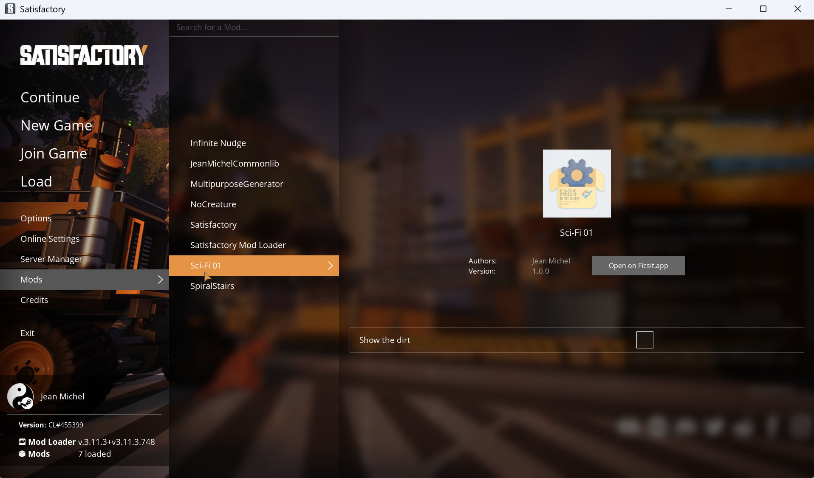Close the Satisfactory window

[797, 9]
